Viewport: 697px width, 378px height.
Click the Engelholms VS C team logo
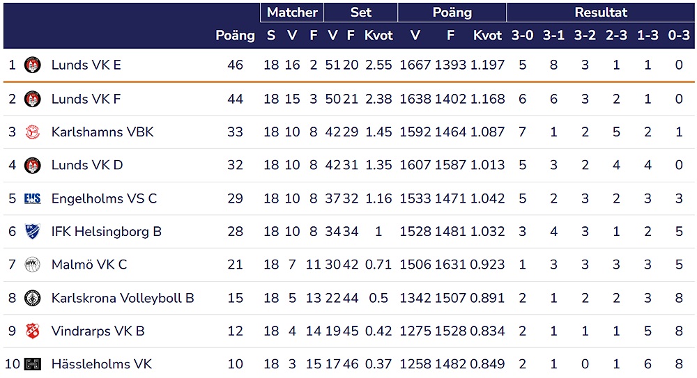tap(32, 198)
